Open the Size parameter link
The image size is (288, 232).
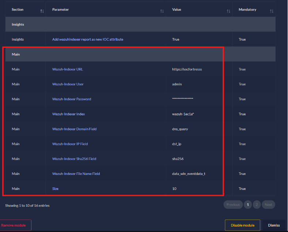[x=55, y=188]
